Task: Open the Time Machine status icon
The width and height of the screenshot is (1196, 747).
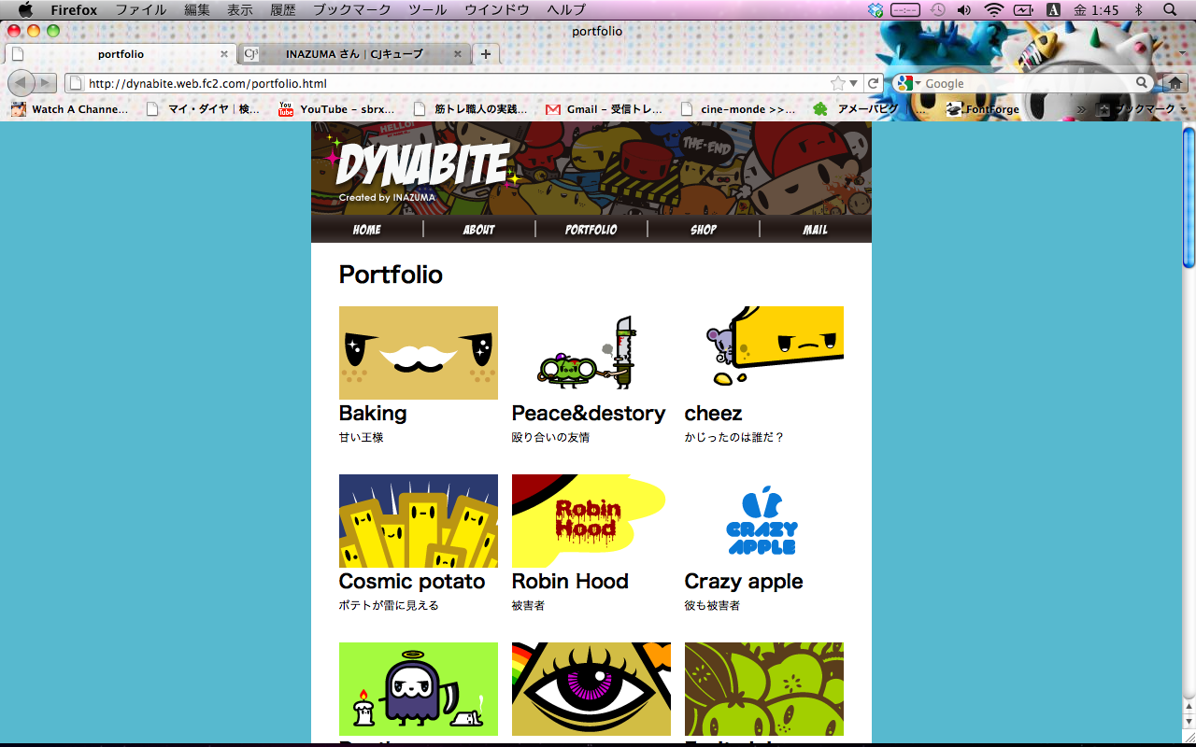Action: [x=937, y=9]
